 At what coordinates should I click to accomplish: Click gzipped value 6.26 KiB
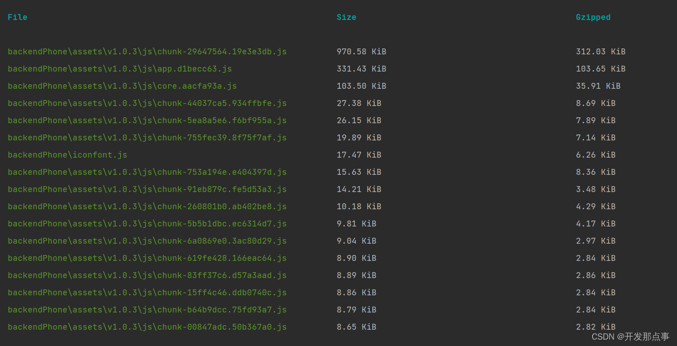coord(596,155)
